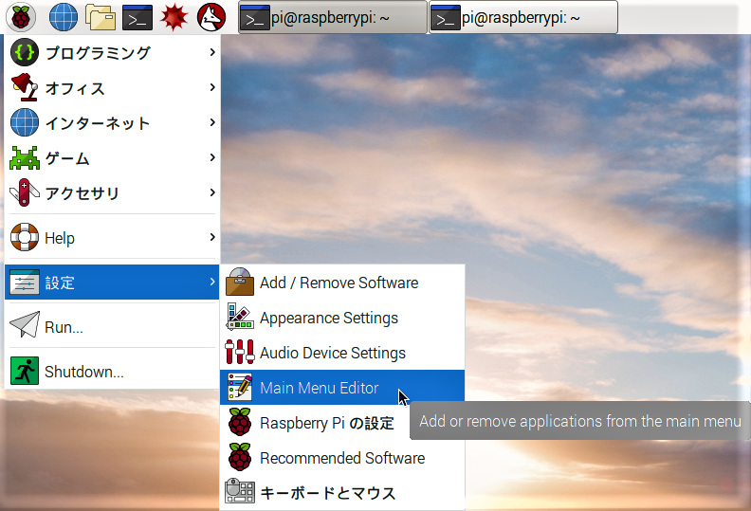Click the Audio Device Settings mixer icon

point(240,352)
